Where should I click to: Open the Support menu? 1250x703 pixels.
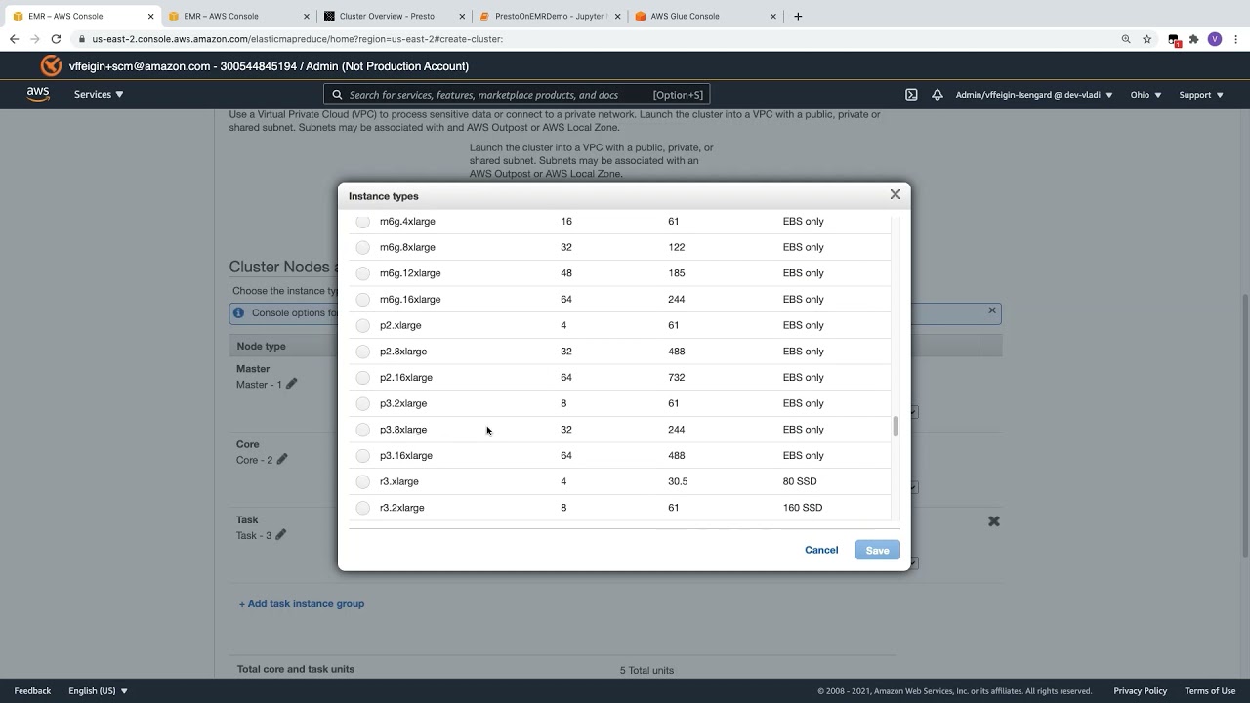(1200, 95)
